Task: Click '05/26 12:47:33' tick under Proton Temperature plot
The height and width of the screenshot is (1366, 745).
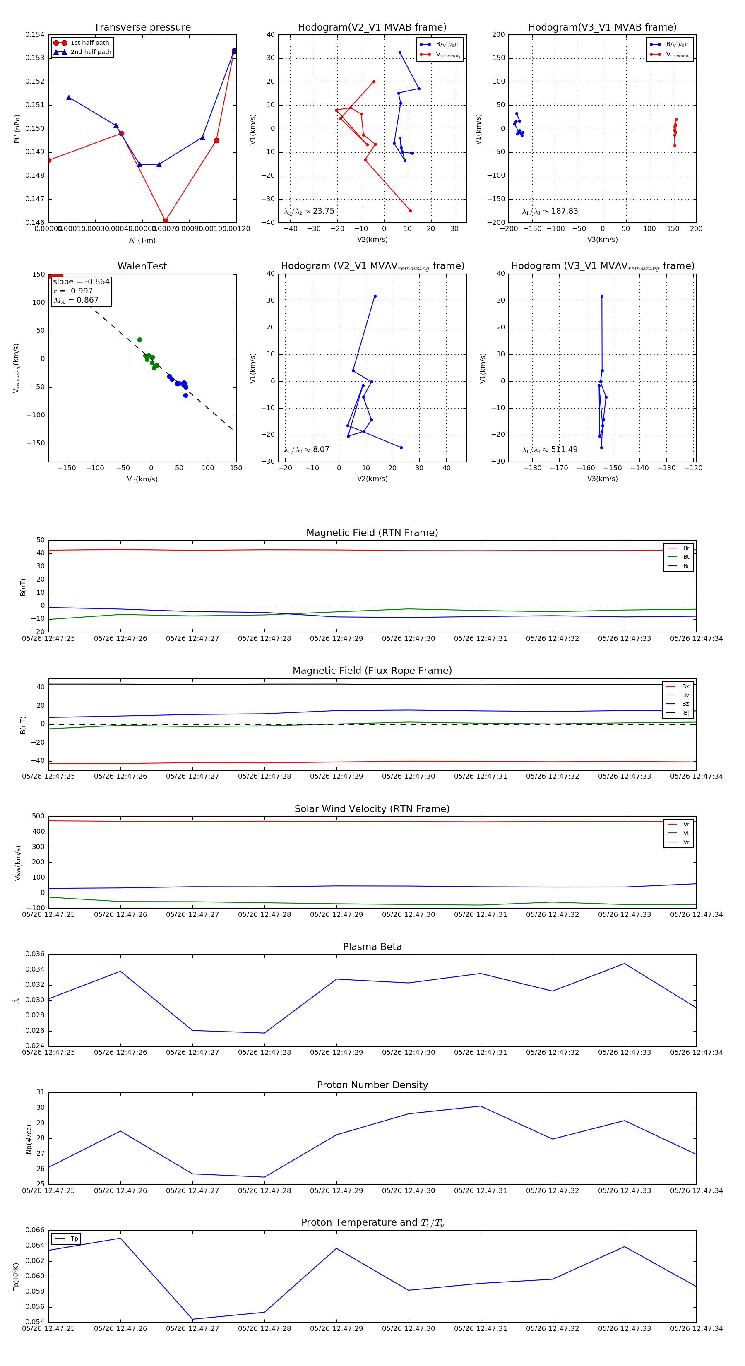Action: (625, 1329)
